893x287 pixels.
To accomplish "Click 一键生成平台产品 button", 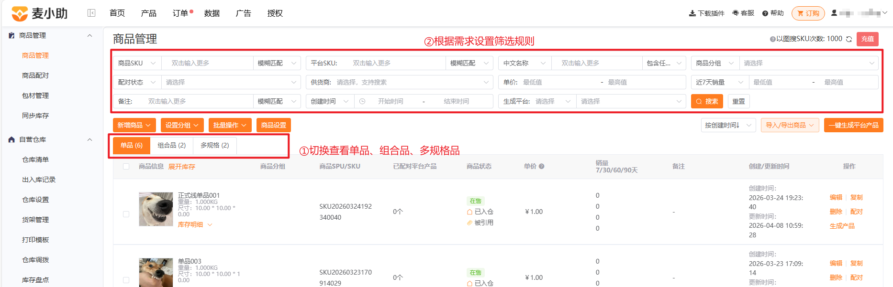I will (x=854, y=125).
